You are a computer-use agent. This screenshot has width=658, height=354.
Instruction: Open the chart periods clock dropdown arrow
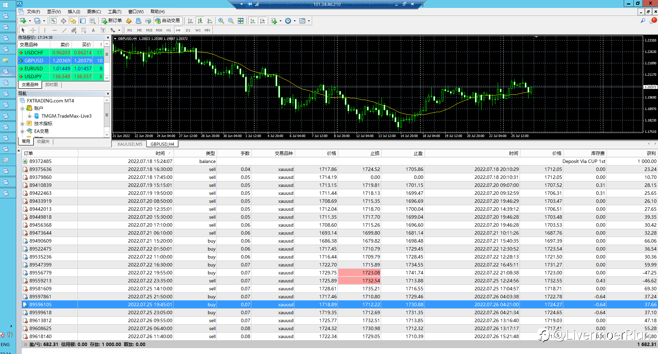point(295,21)
